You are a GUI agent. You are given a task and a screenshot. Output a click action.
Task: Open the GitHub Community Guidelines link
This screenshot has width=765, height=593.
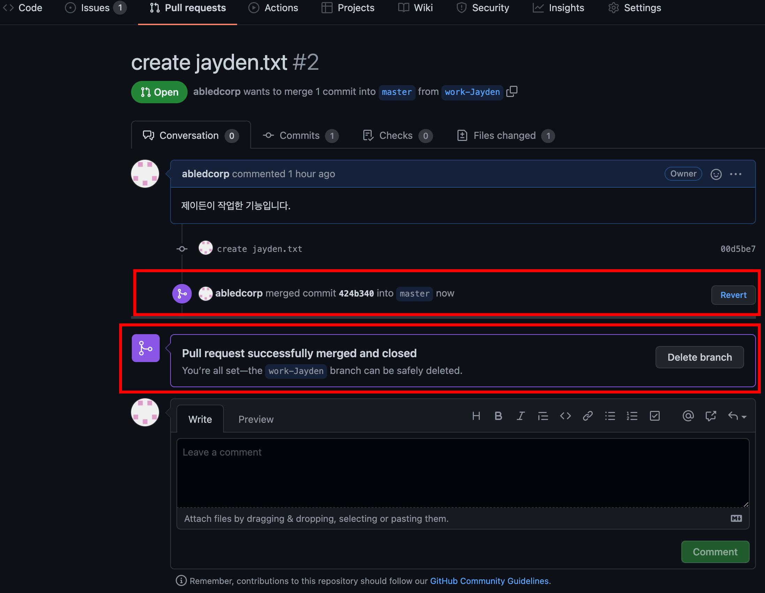489,581
